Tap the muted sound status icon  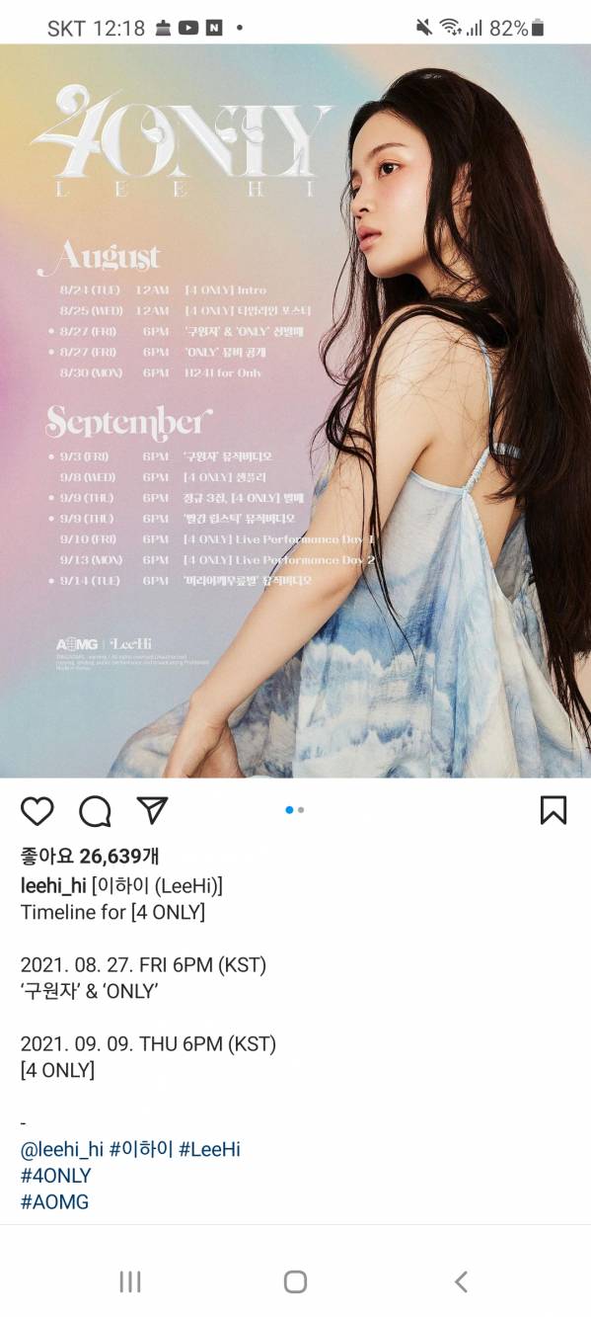(424, 28)
